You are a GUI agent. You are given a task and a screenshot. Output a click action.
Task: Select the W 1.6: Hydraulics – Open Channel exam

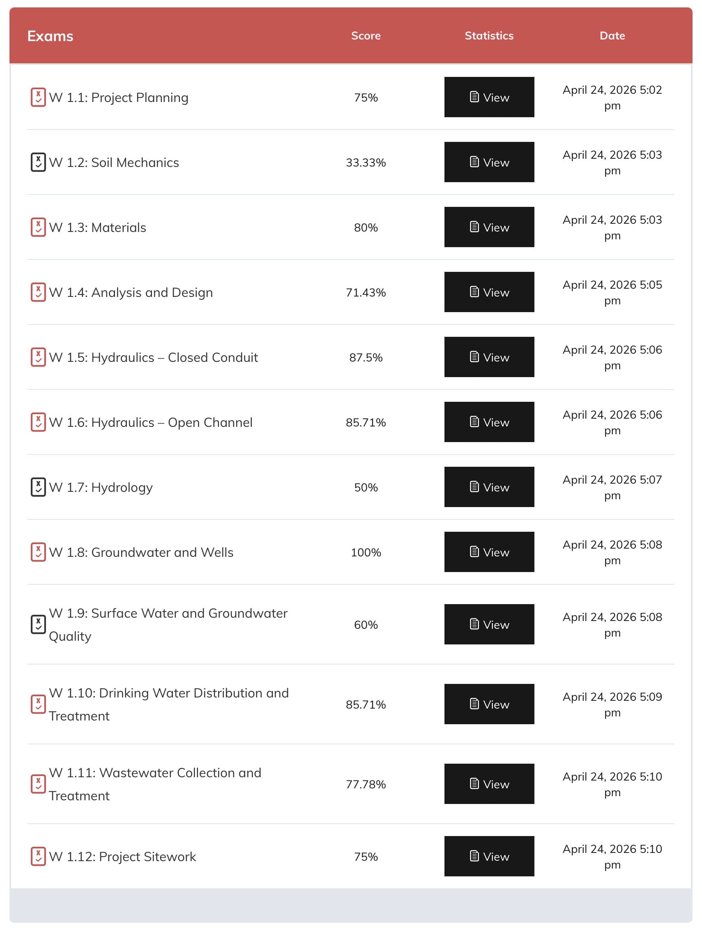pyautogui.click(x=151, y=422)
